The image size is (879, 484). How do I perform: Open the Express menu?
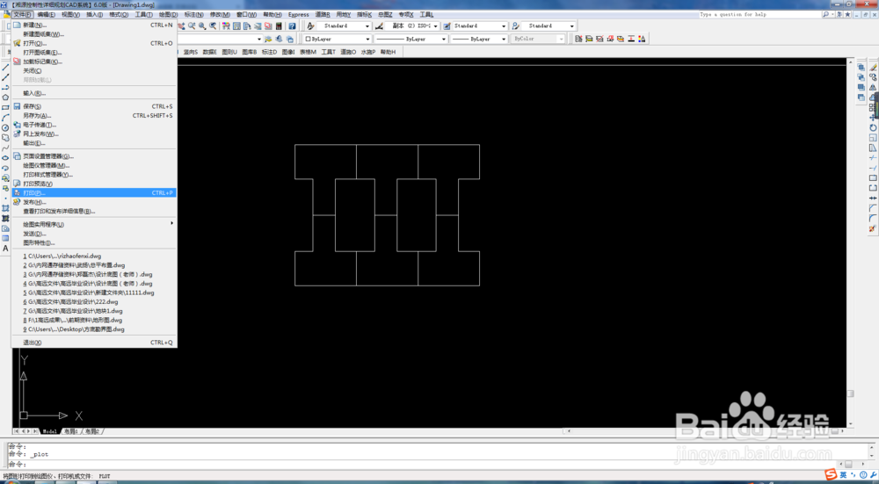(298, 15)
